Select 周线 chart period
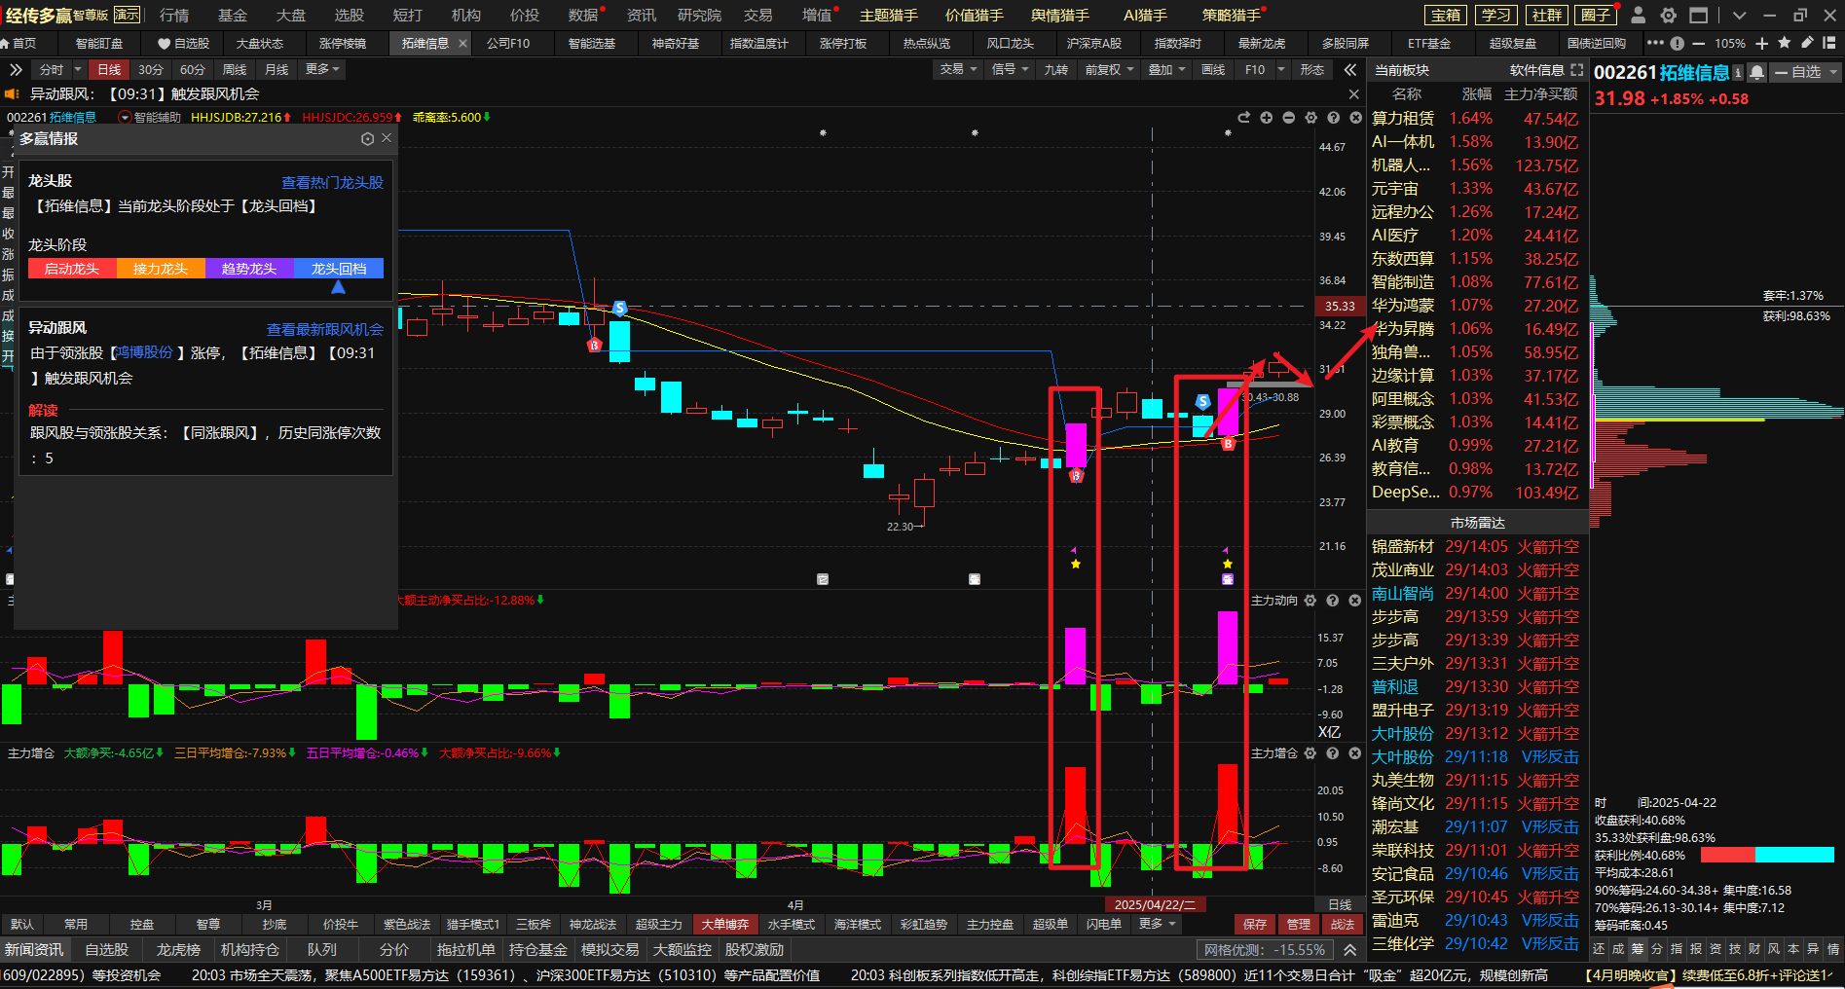The height and width of the screenshot is (989, 1845). tap(235, 70)
